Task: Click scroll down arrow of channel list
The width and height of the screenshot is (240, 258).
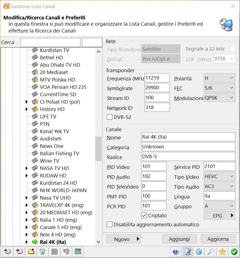Action: point(98,242)
